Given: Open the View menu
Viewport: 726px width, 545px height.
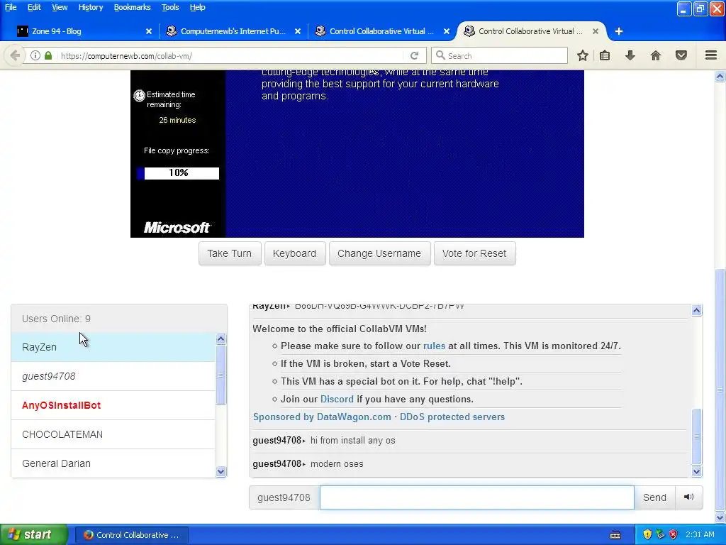Looking at the screenshot, I should 60,7.
